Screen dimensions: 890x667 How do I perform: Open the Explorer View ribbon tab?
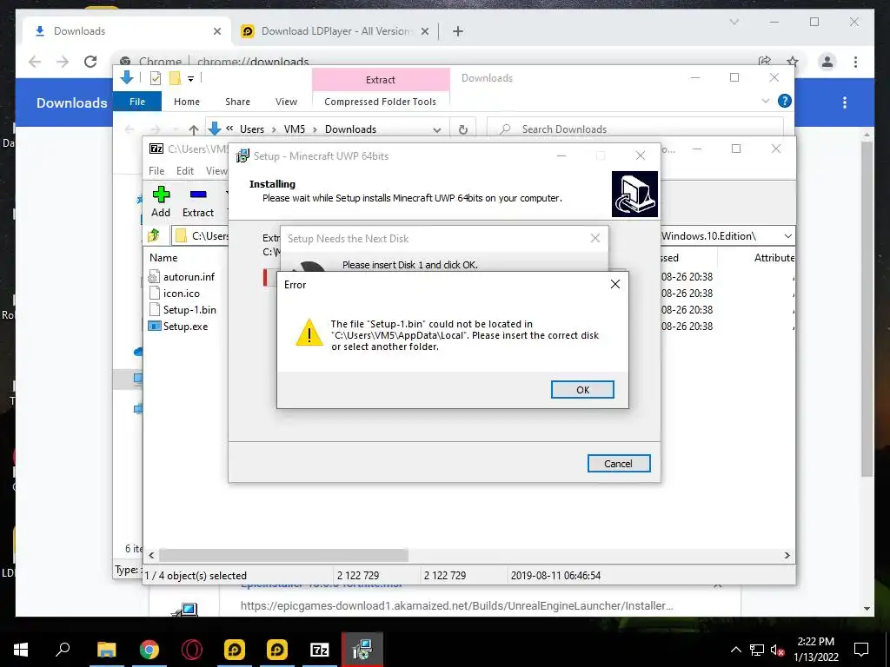tap(286, 102)
